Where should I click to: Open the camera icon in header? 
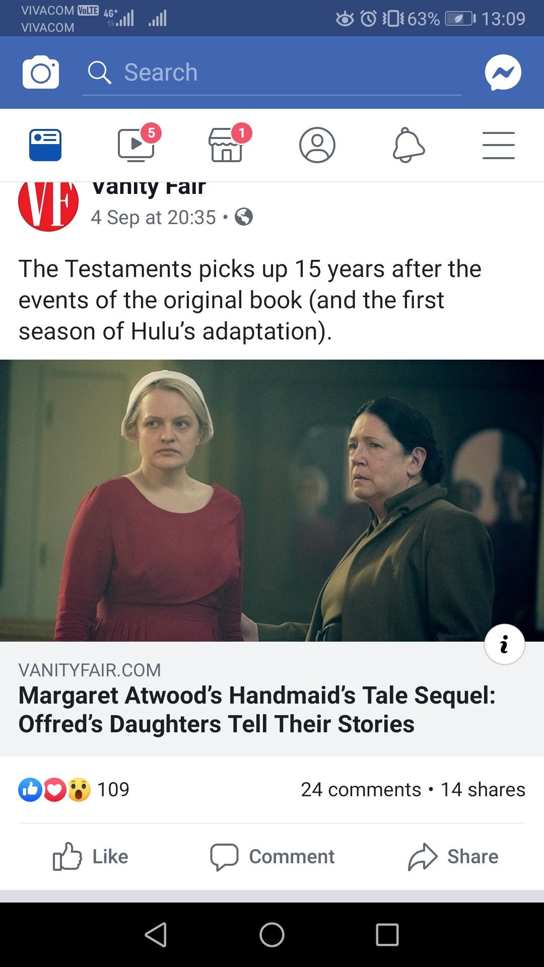click(x=41, y=73)
